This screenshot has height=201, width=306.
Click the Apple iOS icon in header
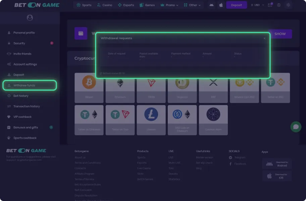(x=221, y=5)
